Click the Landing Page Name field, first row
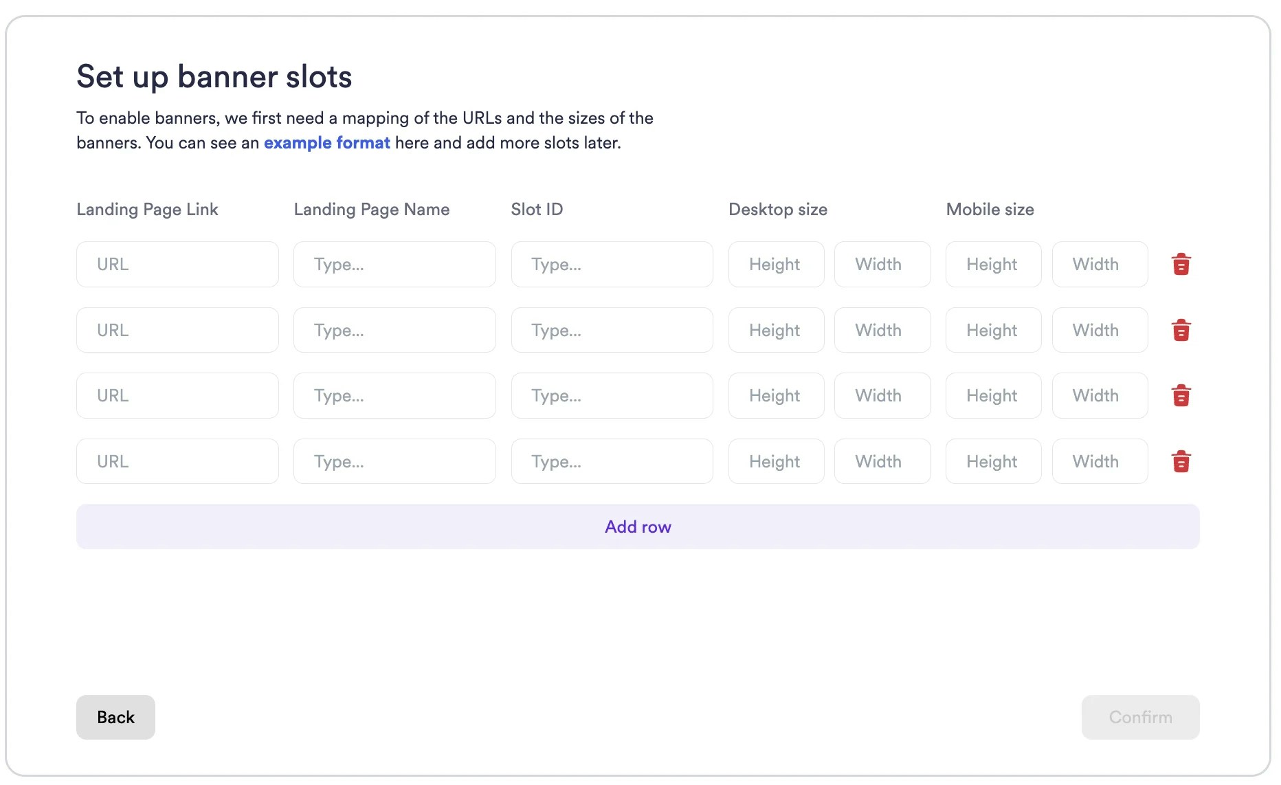Image resolution: width=1281 pixels, height=785 pixels. click(394, 264)
